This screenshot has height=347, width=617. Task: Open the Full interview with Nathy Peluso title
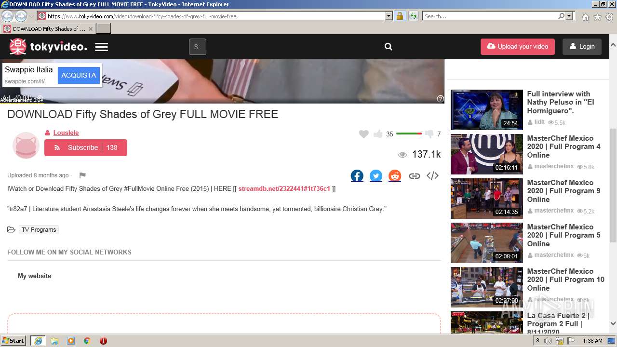[561, 102]
